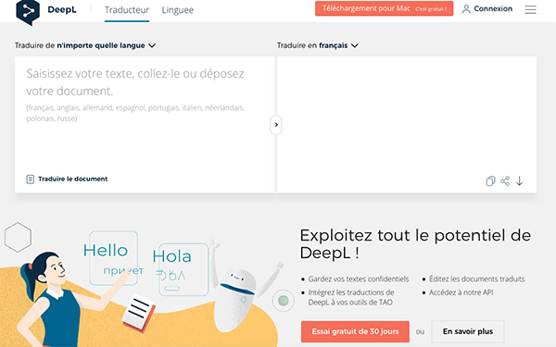This screenshot has width=556, height=347.
Task: Switch to the Linguee tab
Action: [x=178, y=10]
